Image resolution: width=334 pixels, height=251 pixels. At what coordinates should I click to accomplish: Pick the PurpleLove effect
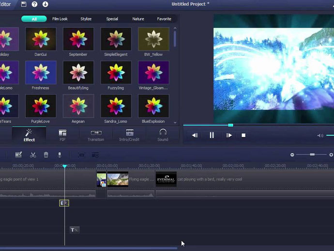point(41,106)
